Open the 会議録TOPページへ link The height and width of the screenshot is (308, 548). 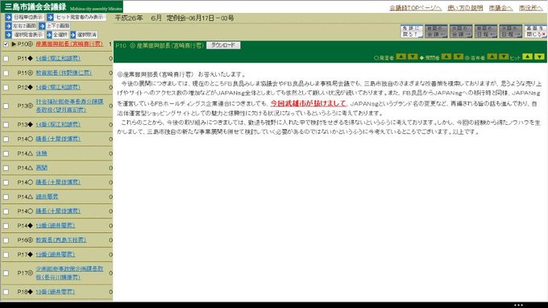pos(416,8)
